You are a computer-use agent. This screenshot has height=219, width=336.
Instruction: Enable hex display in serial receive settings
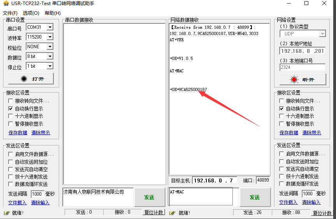tap(11, 116)
